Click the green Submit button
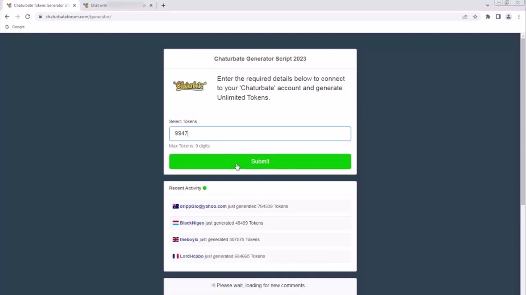526x295 pixels. pos(260,161)
